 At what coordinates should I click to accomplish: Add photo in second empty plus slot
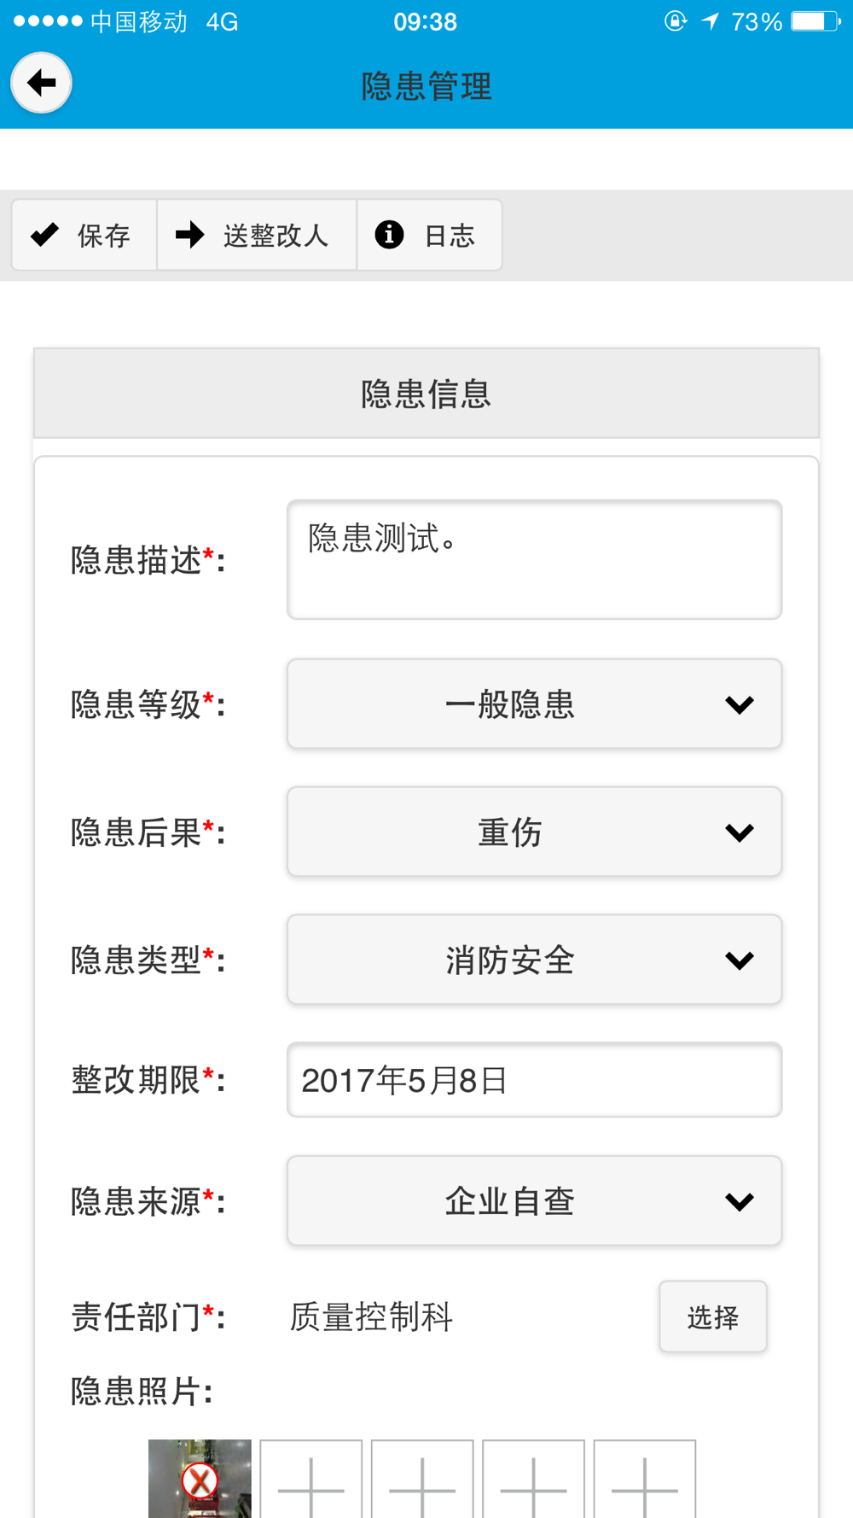coord(422,1479)
